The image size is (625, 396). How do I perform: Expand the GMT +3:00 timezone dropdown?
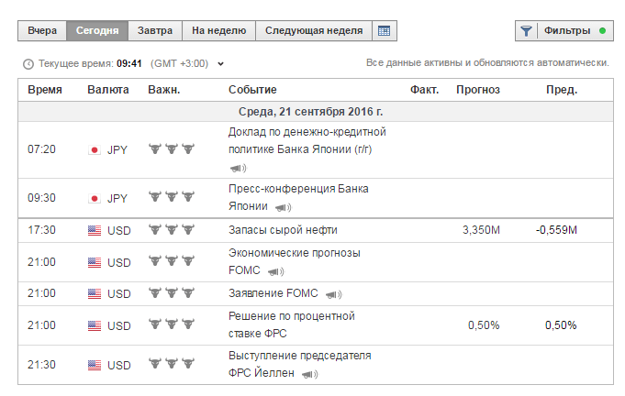[x=220, y=64]
